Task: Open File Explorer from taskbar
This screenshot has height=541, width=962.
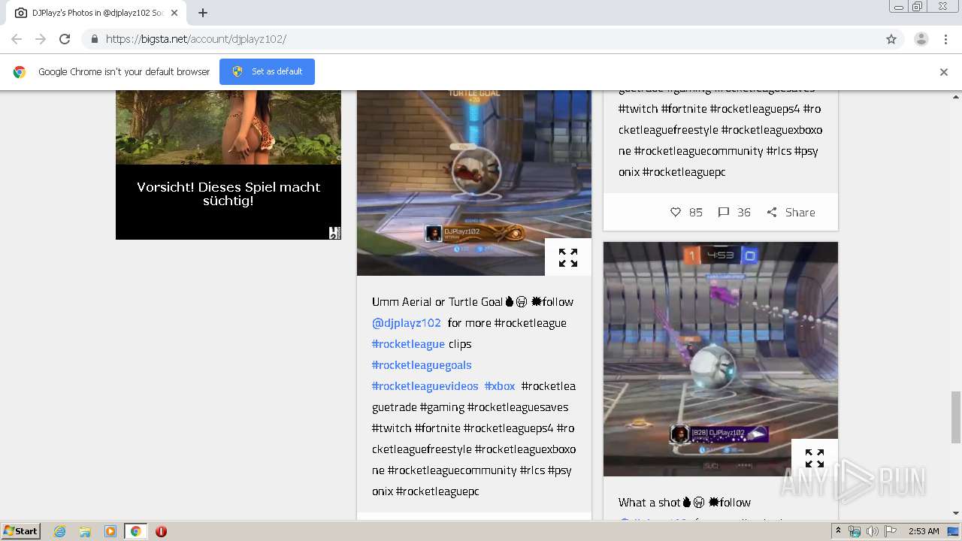Action: (85, 531)
